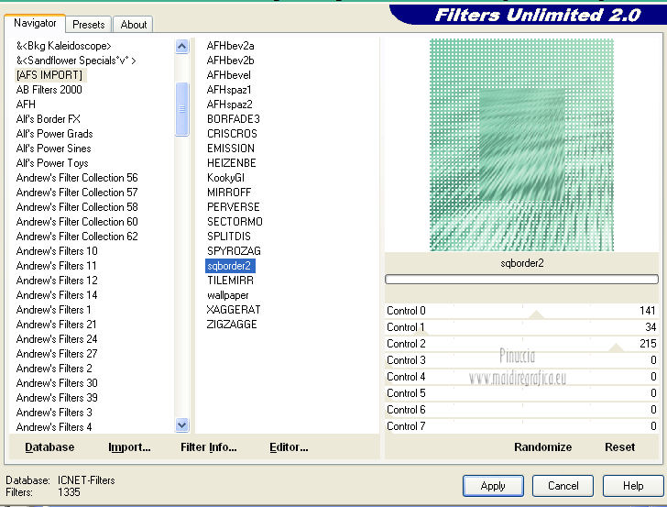667x507 pixels.
Task: Click the Control 0 slider
Action: click(521, 311)
